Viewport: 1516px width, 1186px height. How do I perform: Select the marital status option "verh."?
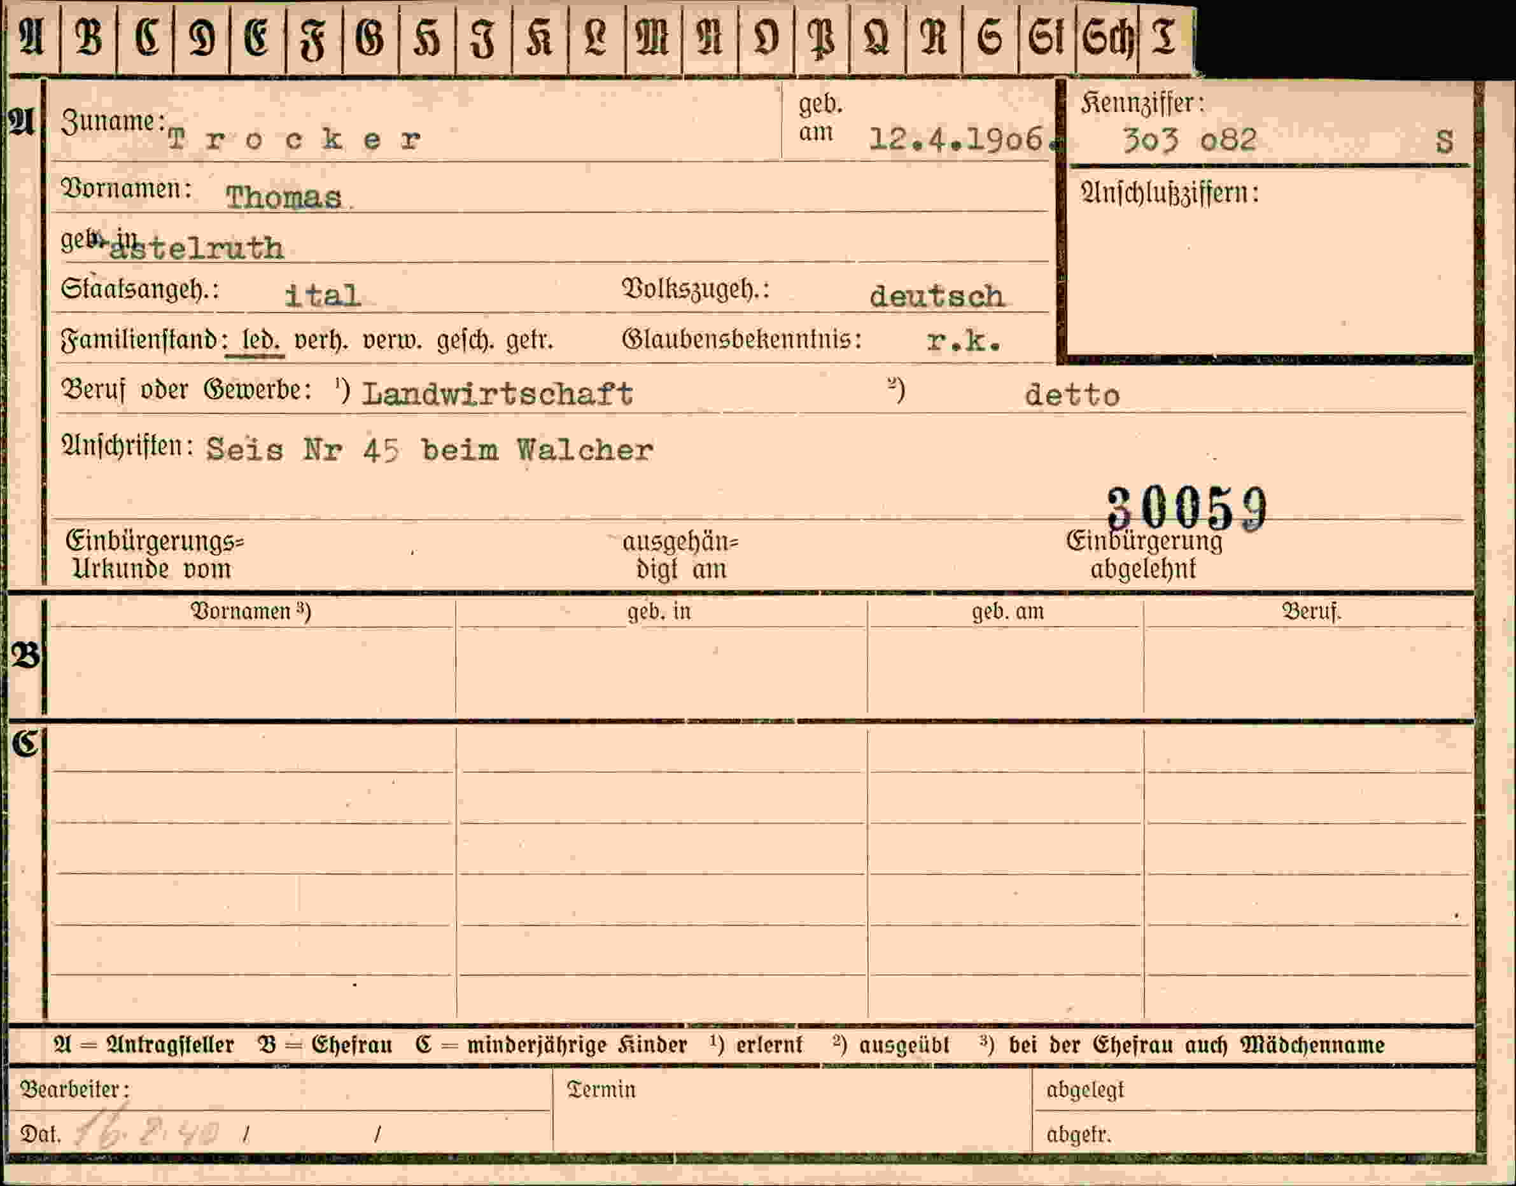321,342
